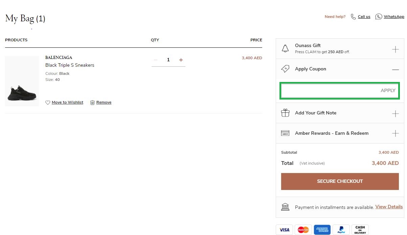Collapse the Apply Coupon section

(x=395, y=69)
